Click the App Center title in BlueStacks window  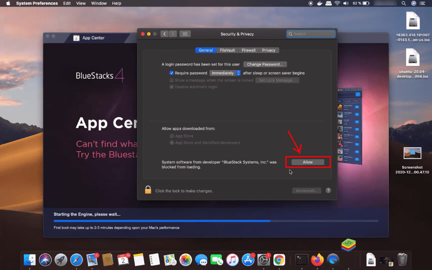(93, 38)
